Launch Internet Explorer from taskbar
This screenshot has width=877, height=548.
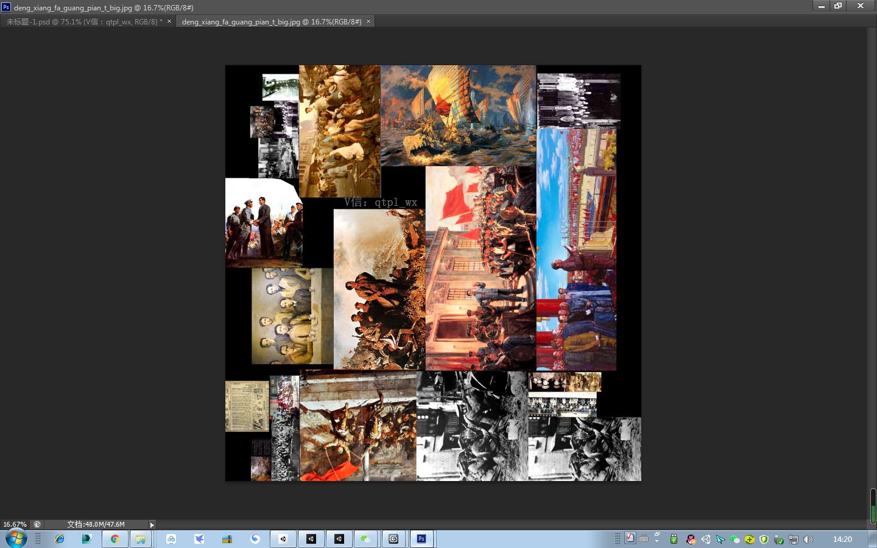tap(59, 539)
